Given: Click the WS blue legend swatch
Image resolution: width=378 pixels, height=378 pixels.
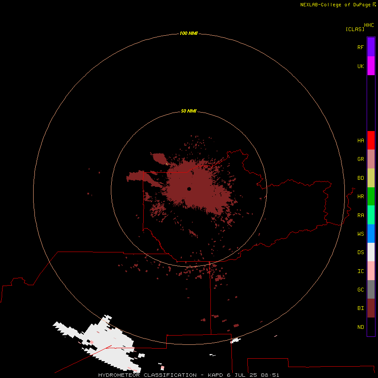Looking at the screenshot, I should [x=371, y=234].
